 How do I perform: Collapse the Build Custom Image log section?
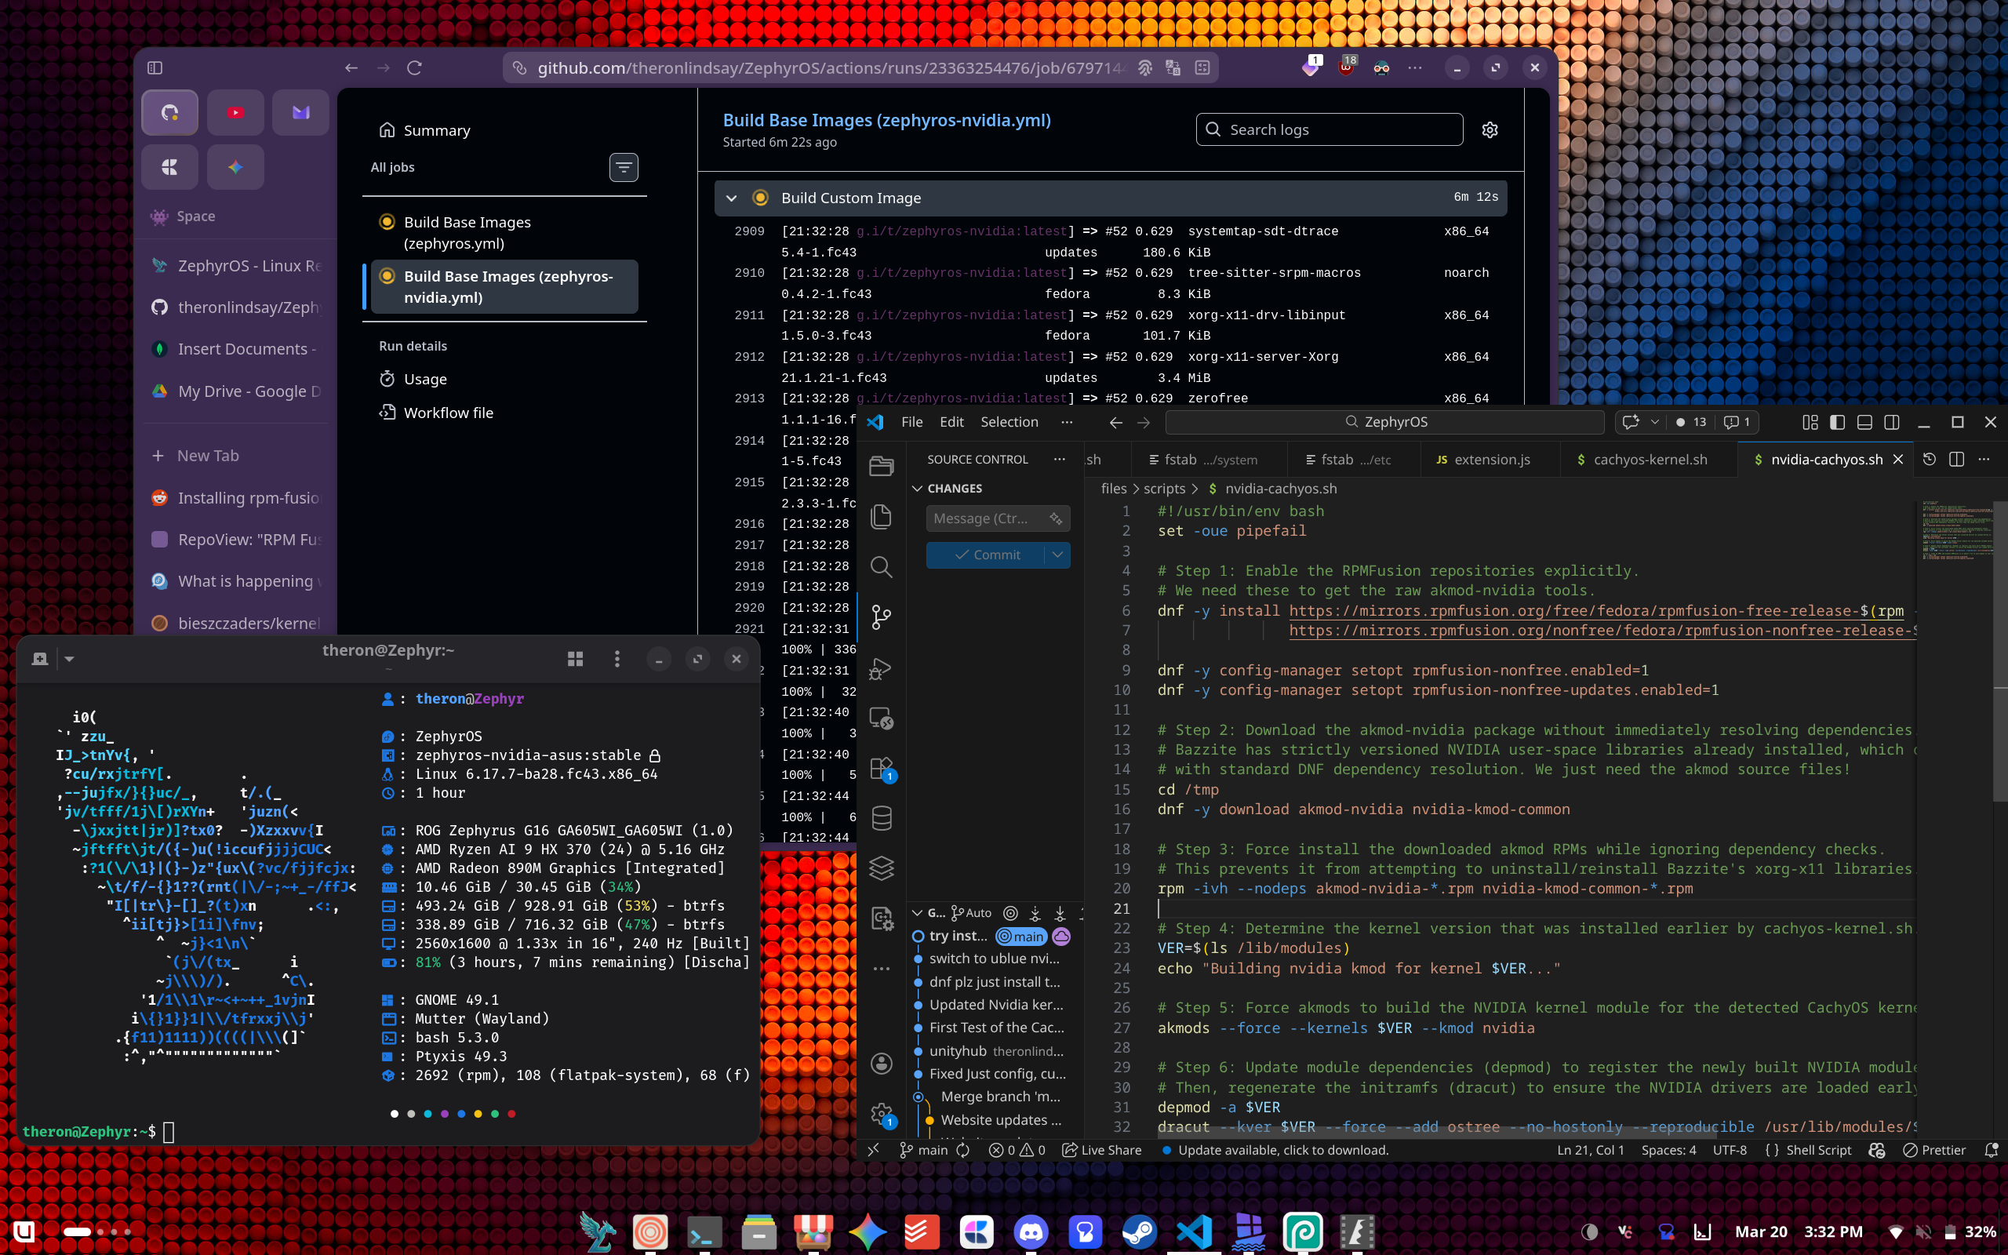(732, 198)
